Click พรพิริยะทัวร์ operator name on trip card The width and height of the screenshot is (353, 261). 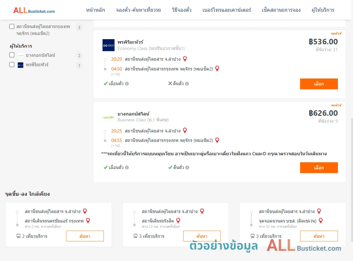point(130,42)
